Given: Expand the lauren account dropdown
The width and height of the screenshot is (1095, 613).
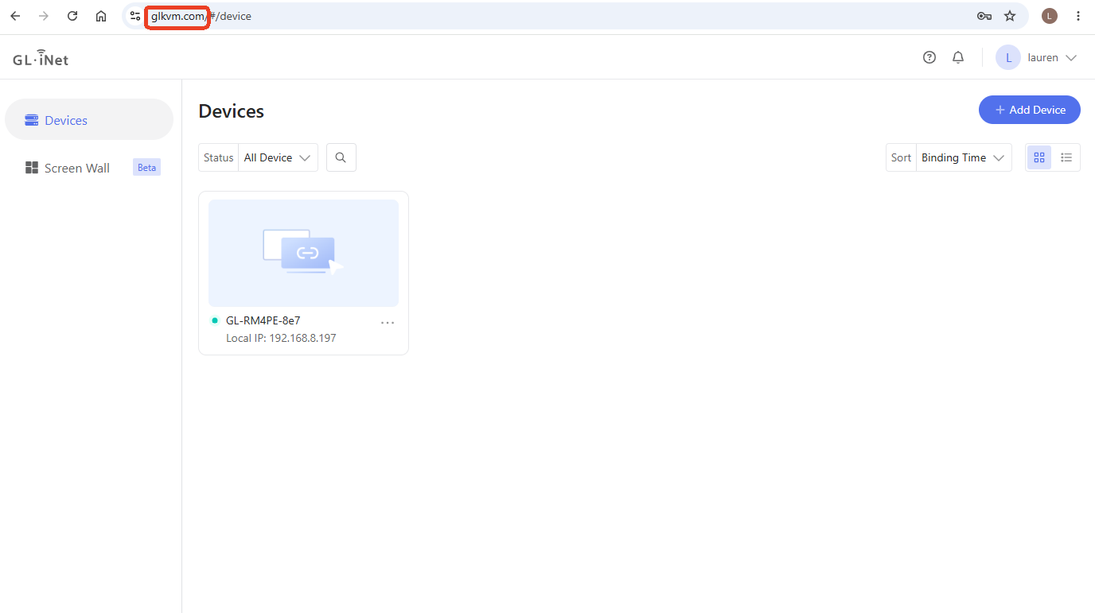Looking at the screenshot, I should click(1071, 58).
